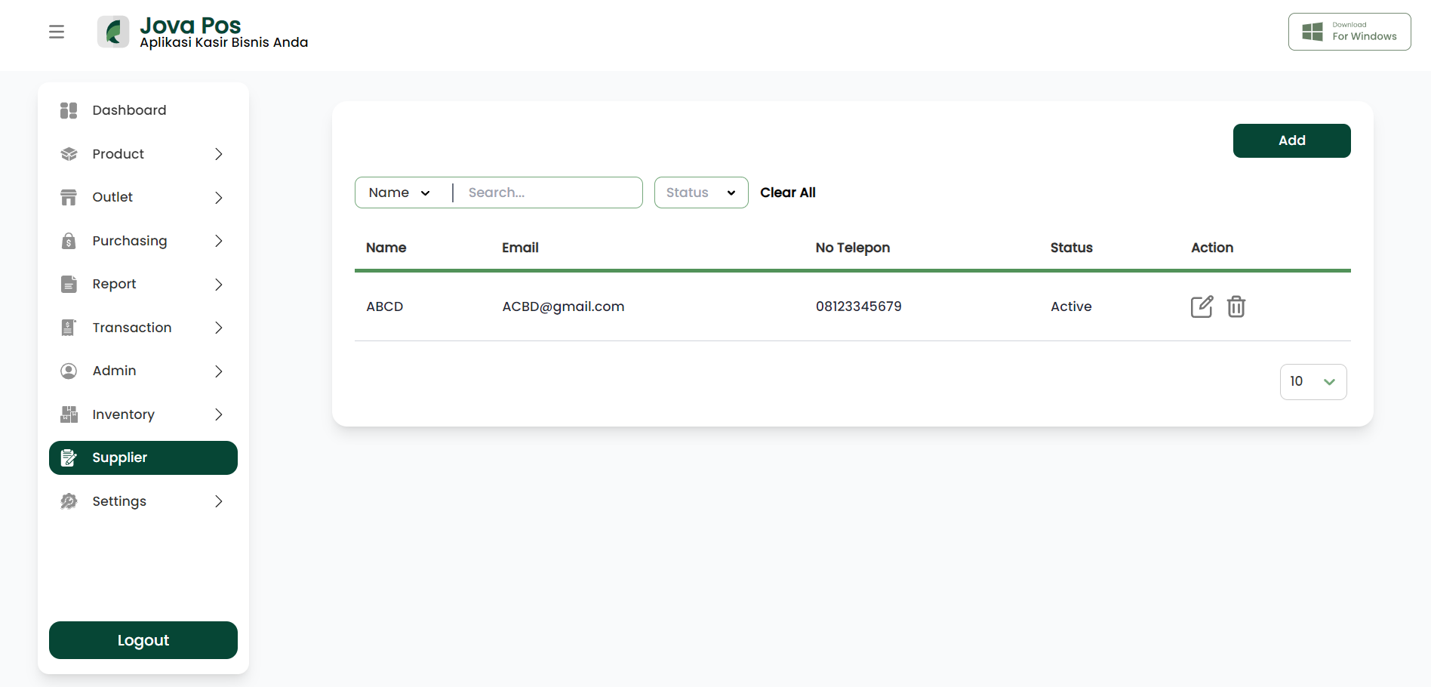Image resolution: width=1431 pixels, height=687 pixels.
Task: Click the email ACBD@gmail.com cell
Action: [564, 307]
